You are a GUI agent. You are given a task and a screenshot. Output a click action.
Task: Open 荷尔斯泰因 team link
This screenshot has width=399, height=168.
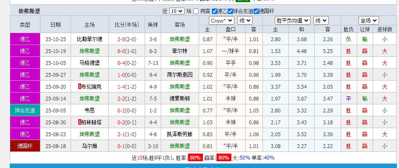point(180,75)
